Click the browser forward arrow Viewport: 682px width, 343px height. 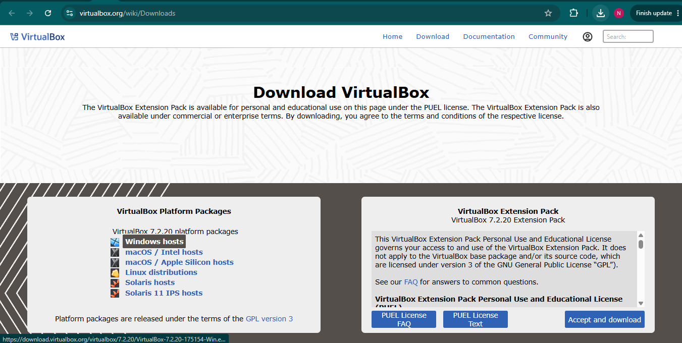(30, 13)
